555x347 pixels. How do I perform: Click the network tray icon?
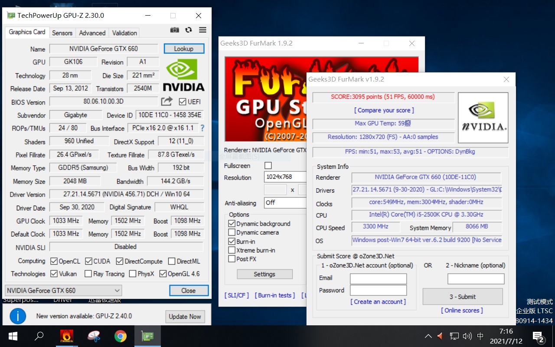(x=454, y=336)
